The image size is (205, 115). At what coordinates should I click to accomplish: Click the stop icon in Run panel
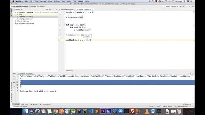(14, 79)
